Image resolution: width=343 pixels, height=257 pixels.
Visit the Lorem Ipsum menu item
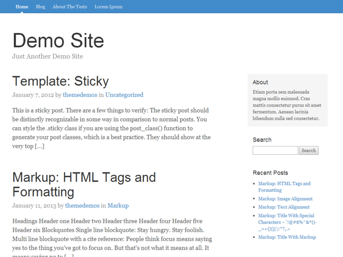point(108,7)
